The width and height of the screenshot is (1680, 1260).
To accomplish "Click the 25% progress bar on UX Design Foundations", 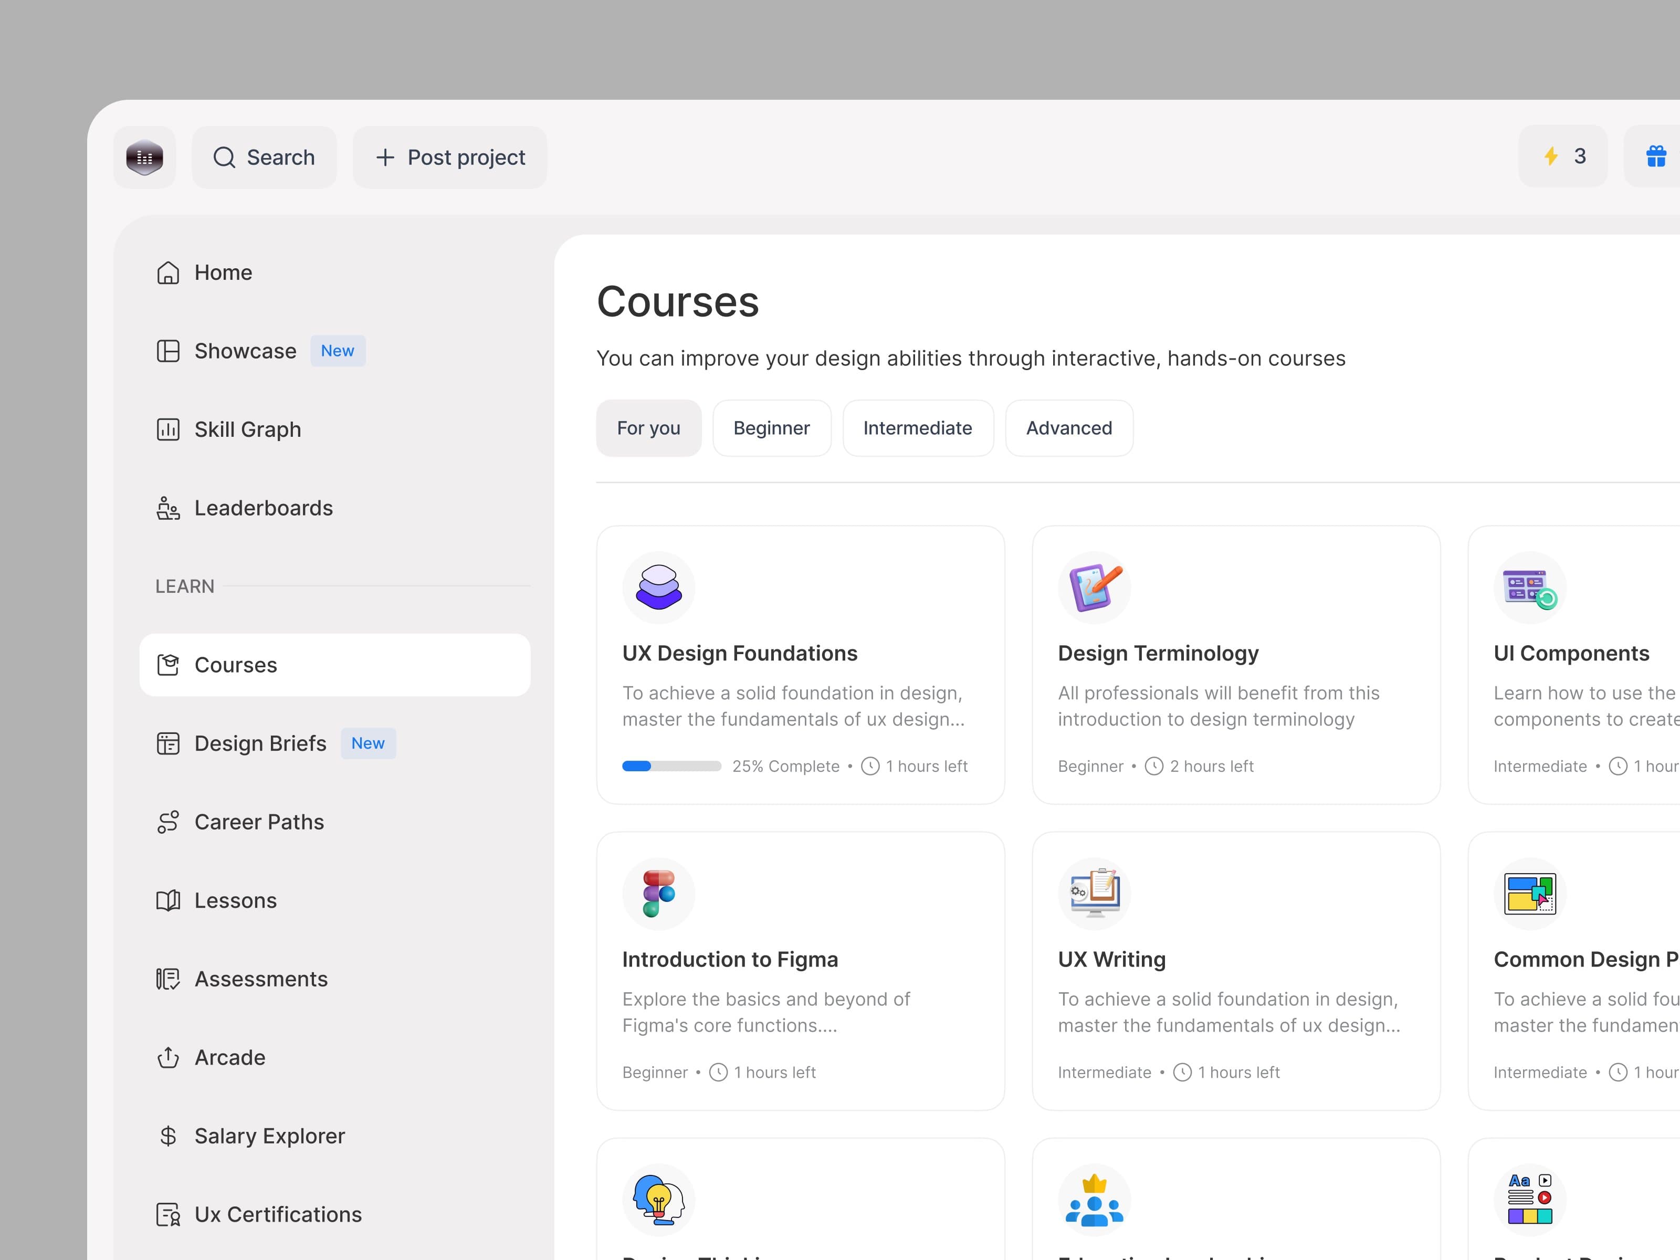I will (671, 766).
